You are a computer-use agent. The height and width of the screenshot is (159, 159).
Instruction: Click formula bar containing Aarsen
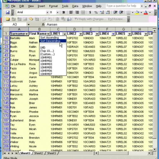pos(101,24)
